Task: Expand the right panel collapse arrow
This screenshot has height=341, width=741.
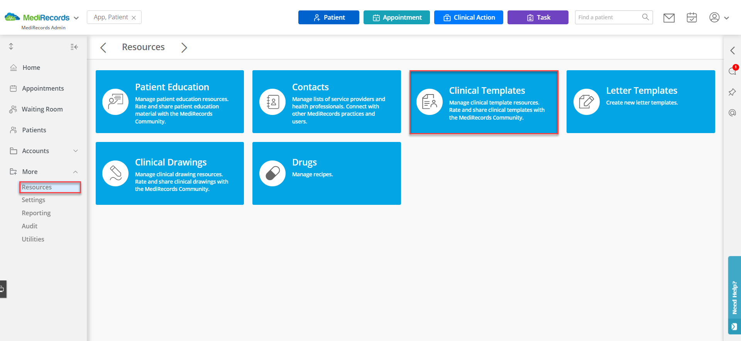Action: [733, 51]
